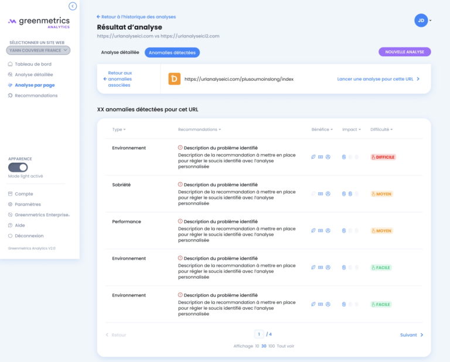Open Aide in the sidebar
This screenshot has width=450, height=362.
(20, 225)
